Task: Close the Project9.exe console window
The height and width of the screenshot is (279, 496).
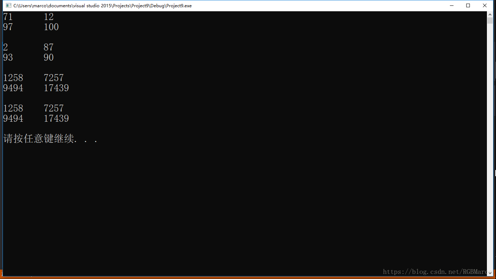Action: (x=485, y=5)
